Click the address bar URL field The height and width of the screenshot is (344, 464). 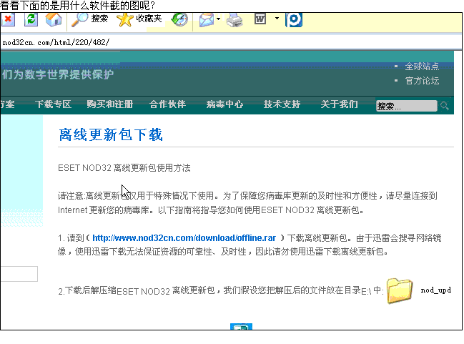(x=231, y=42)
